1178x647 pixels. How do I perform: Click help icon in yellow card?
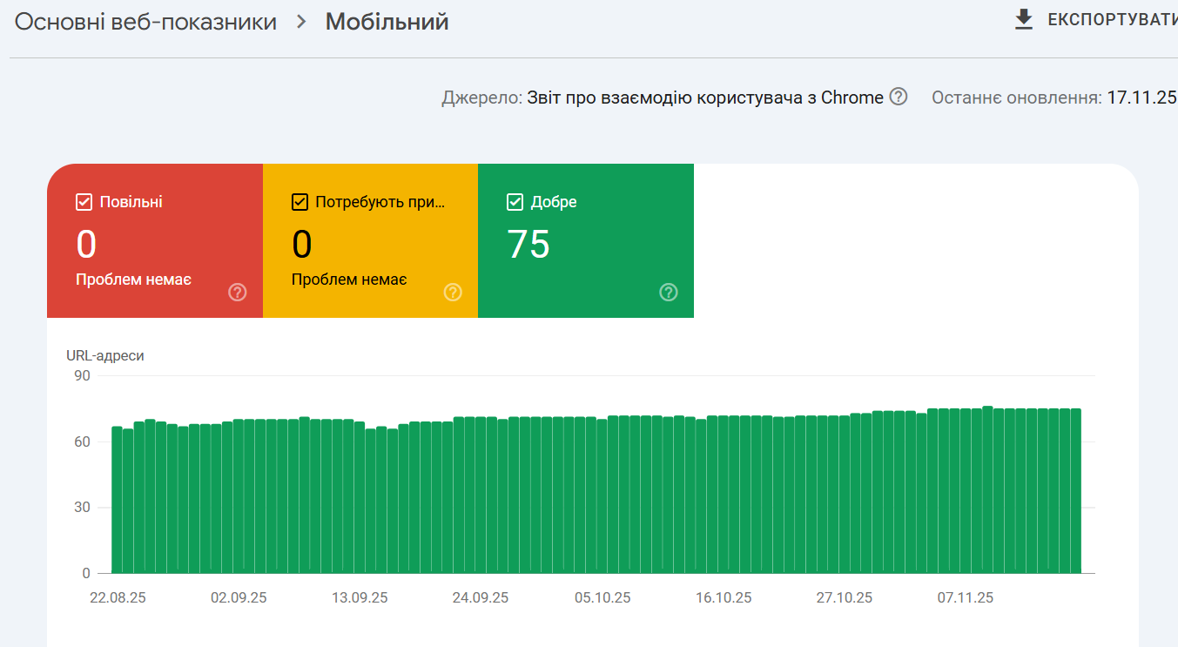453,293
